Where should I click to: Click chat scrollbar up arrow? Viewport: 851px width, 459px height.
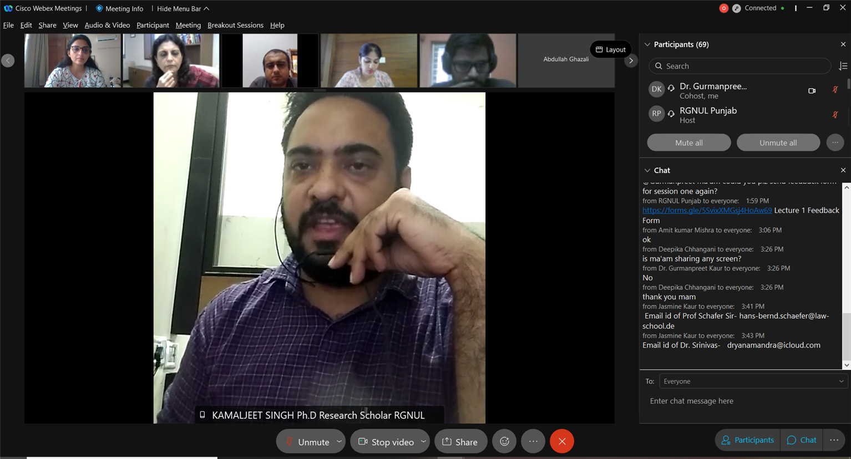tap(847, 188)
